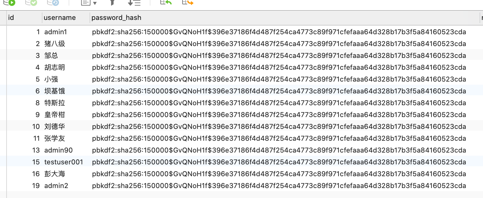The height and width of the screenshot is (198, 483).
Task: Select the username cell 邹总
Action: click(66, 55)
